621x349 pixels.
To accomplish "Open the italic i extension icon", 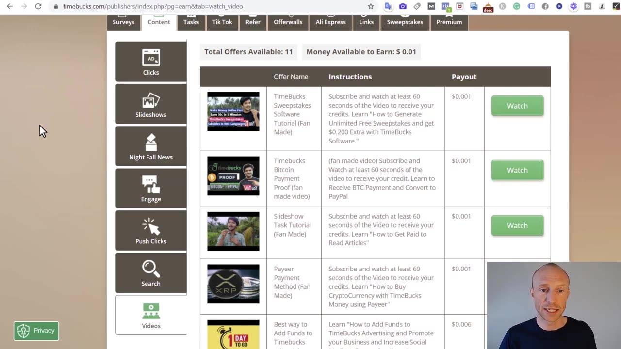I will (x=602, y=6).
